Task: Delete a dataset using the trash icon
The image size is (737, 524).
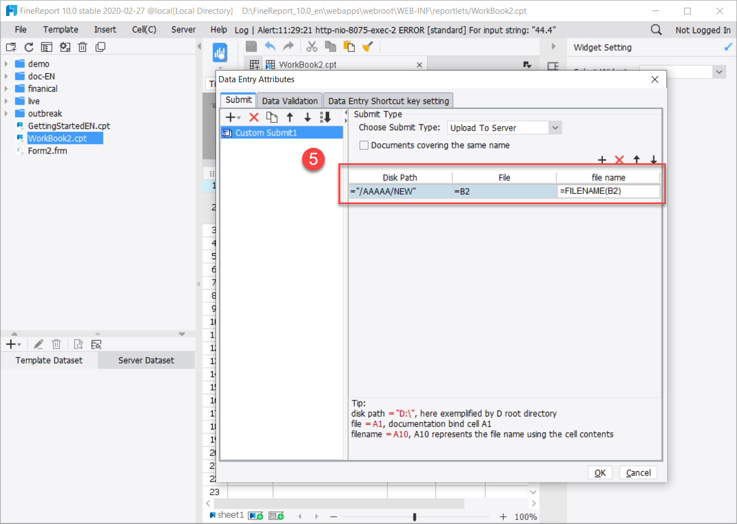Action: pyautogui.click(x=56, y=344)
